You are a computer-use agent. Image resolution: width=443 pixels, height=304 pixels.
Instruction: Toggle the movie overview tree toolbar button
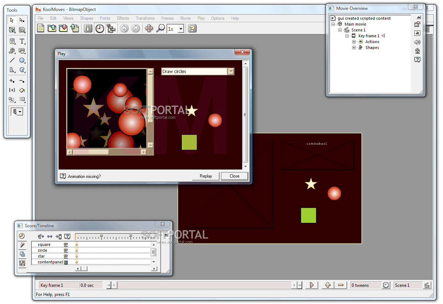pyautogui.click(x=111, y=28)
